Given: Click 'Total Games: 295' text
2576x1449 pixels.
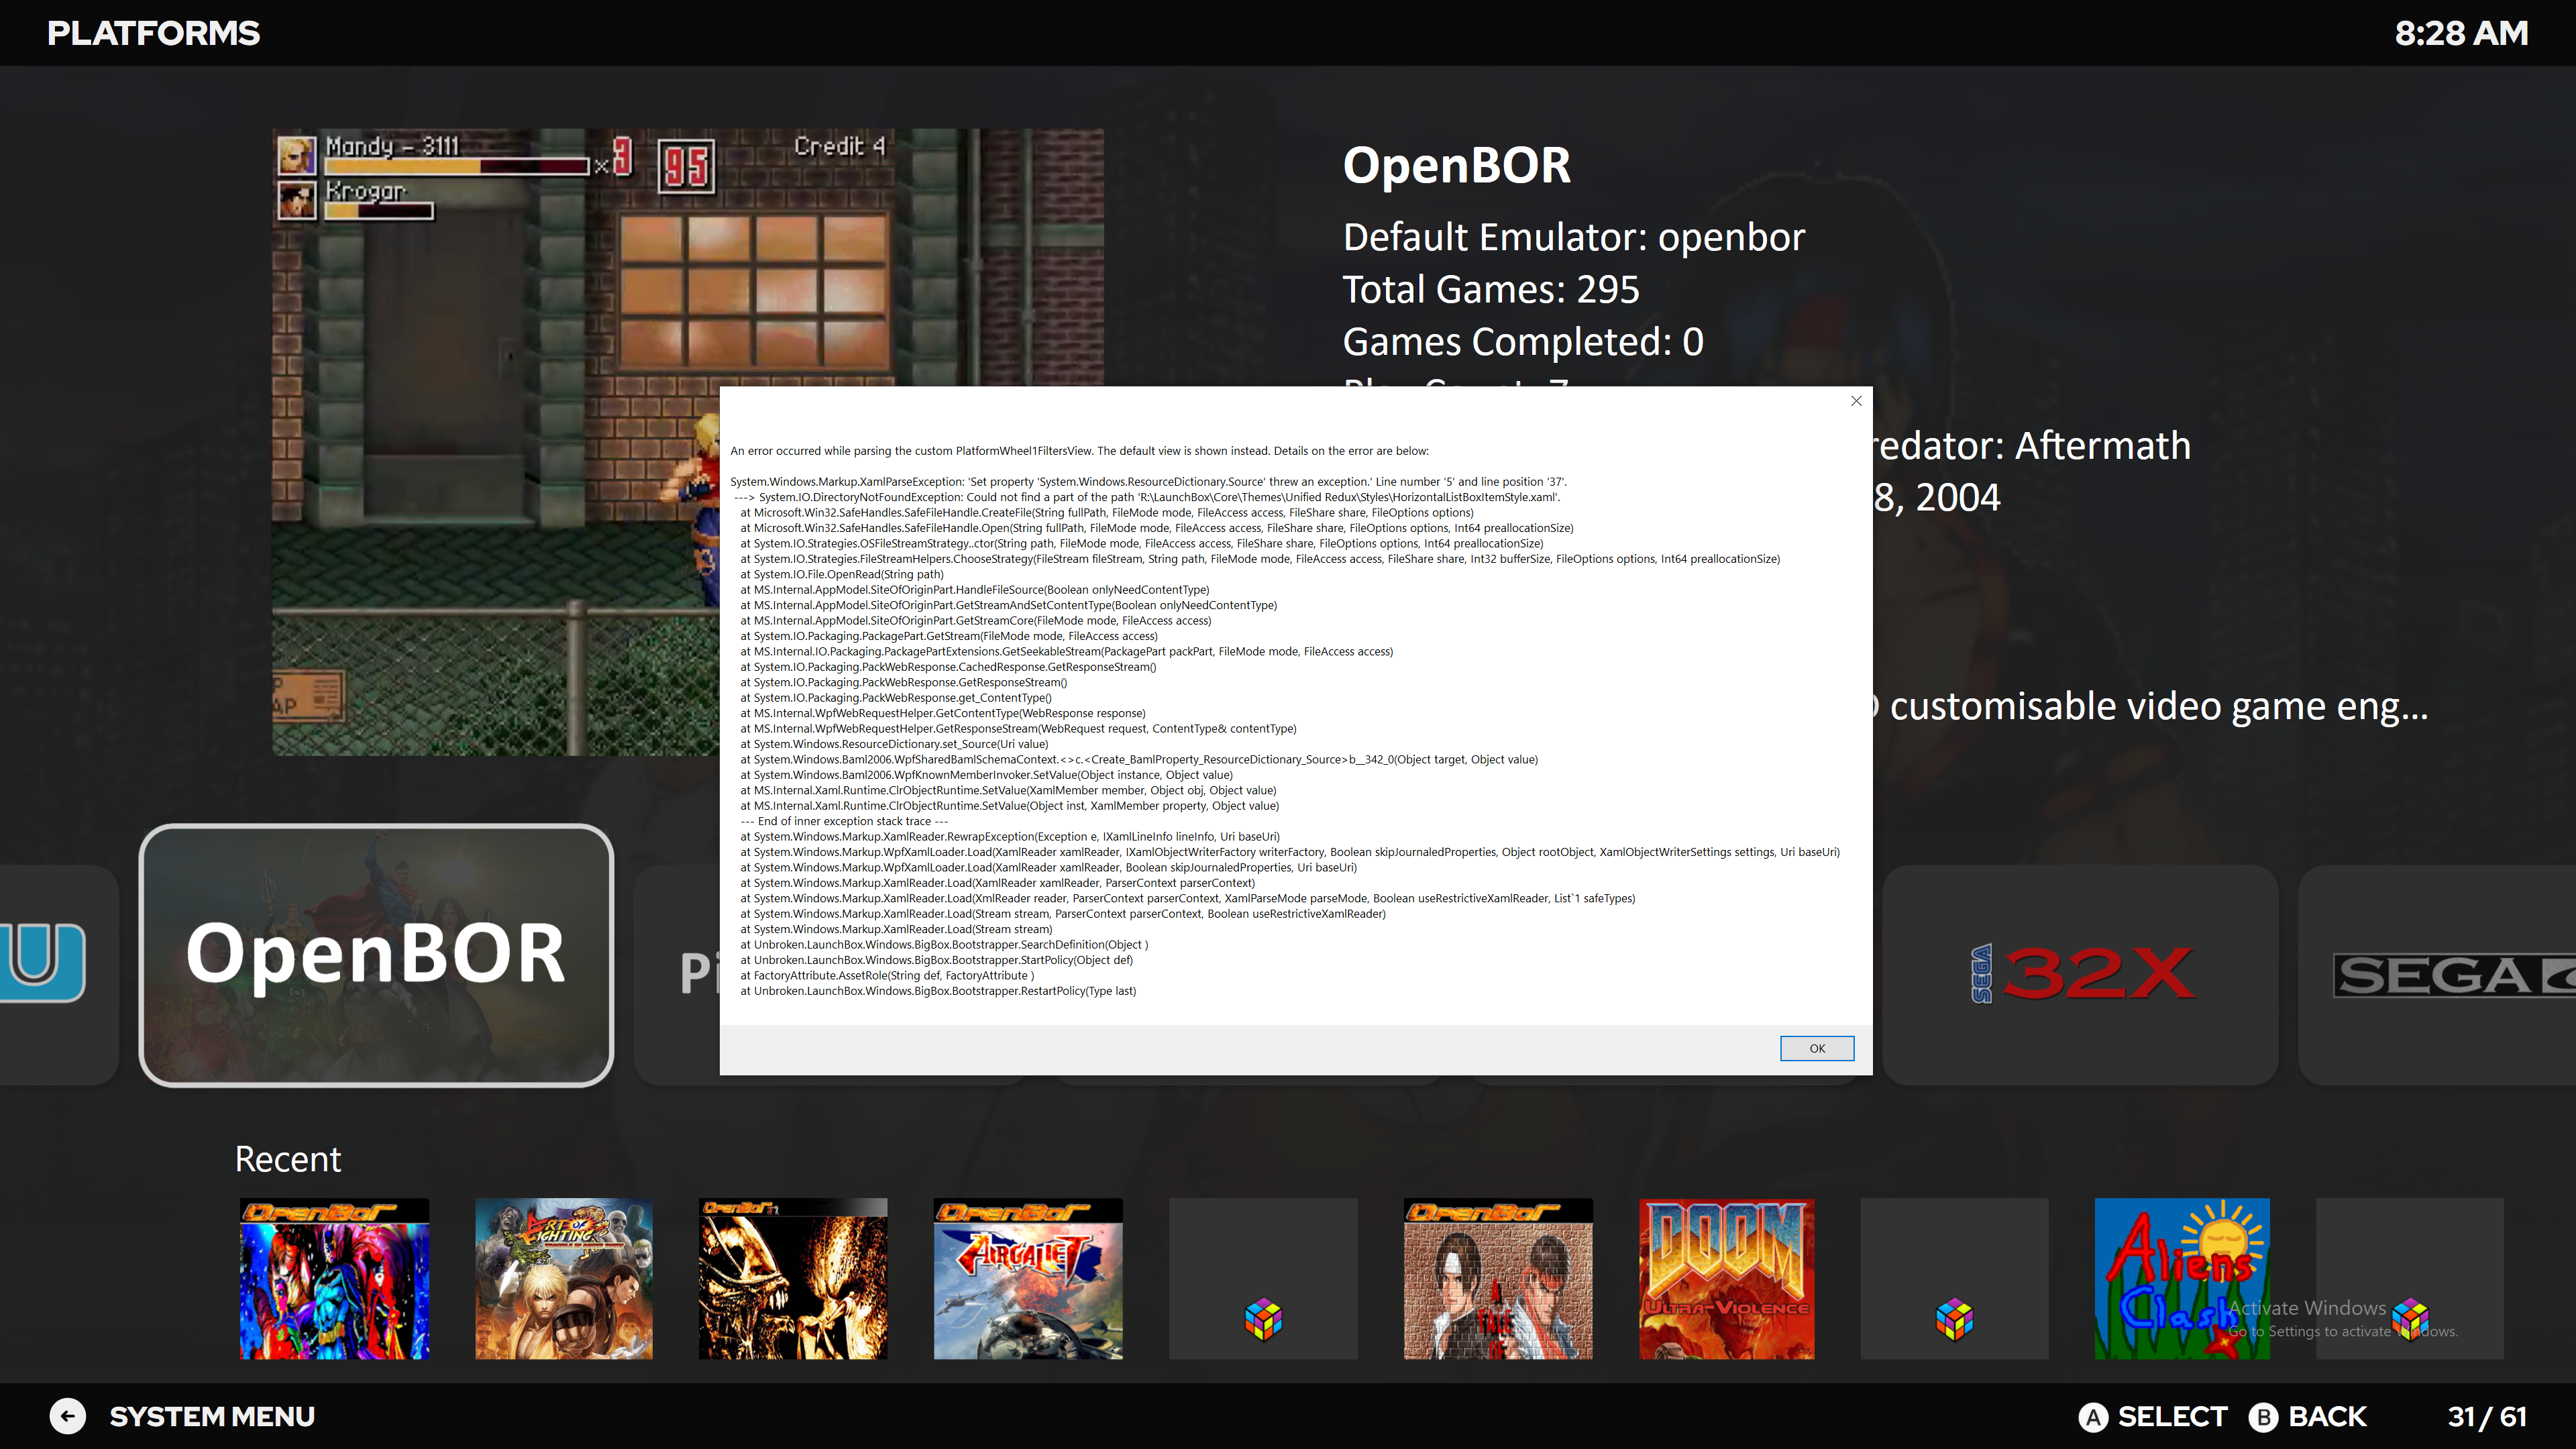Looking at the screenshot, I should click(1491, 289).
